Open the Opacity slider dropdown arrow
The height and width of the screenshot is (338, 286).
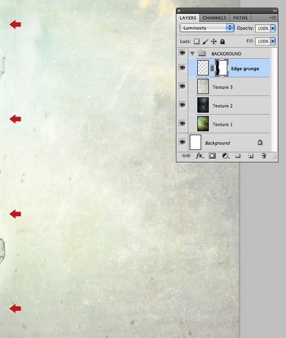click(x=273, y=28)
